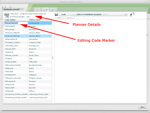The height and width of the screenshot is (113, 150).
Task: Select the %Licensing_Window_Start% code marker
Action: click(16, 94)
